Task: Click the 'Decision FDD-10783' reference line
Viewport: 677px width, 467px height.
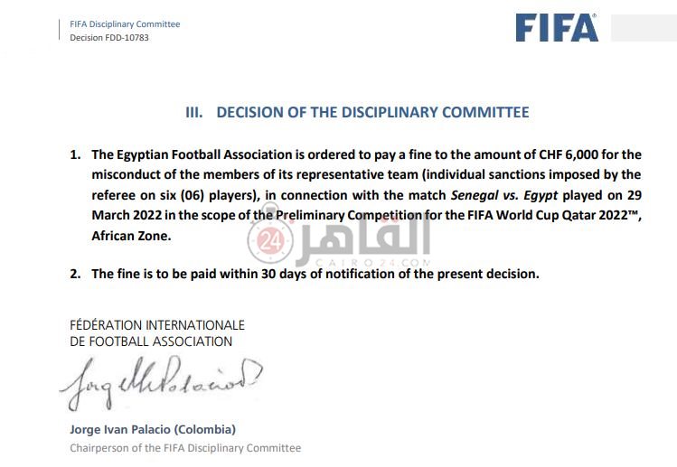Action: pyautogui.click(x=109, y=38)
